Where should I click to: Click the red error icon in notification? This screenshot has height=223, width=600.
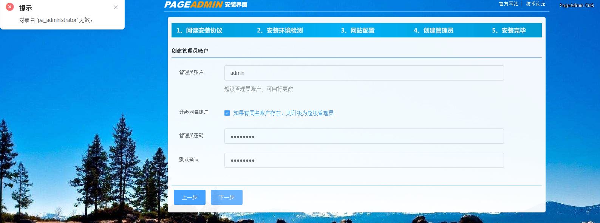coord(10,7)
